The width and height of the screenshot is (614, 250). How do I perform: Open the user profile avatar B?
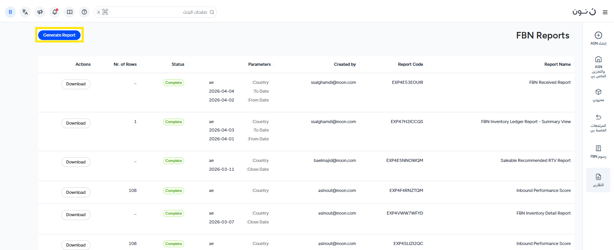coord(10,12)
